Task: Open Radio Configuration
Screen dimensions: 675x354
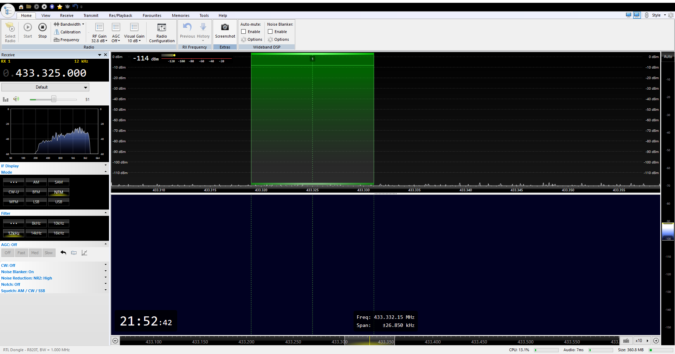Action: (162, 33)
